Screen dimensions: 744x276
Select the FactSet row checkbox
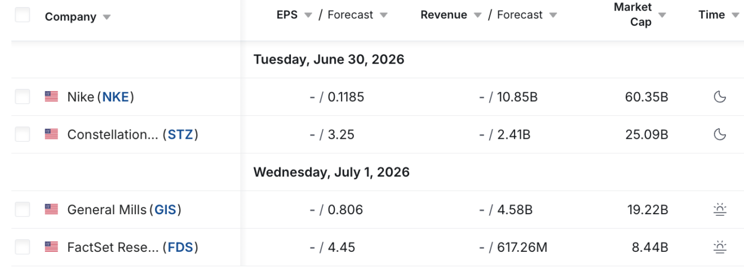tap(23, 247)
